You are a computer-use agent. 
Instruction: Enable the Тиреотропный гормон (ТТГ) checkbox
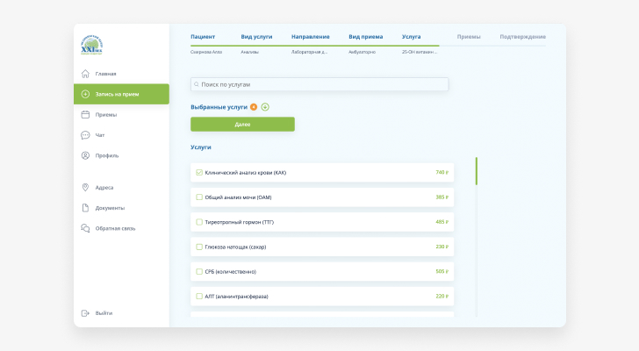pos(199,222)
